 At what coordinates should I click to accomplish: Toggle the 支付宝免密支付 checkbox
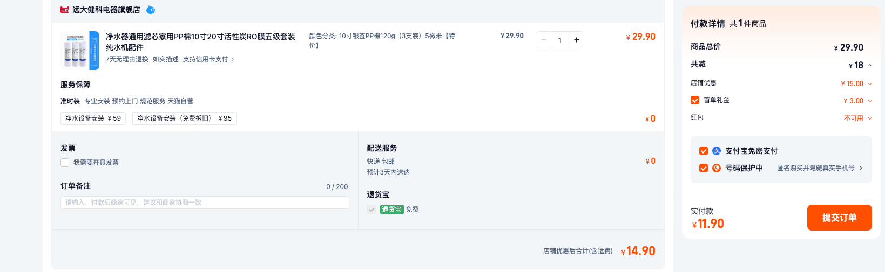click(x=704, y=151)
